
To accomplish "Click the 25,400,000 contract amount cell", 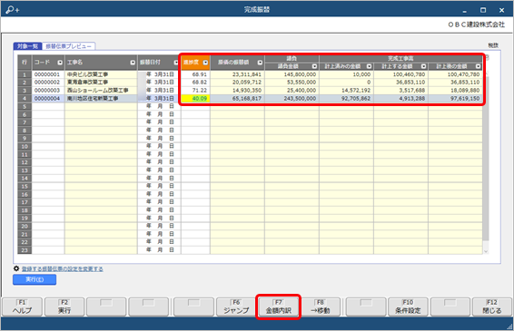I will coord(292,91).
